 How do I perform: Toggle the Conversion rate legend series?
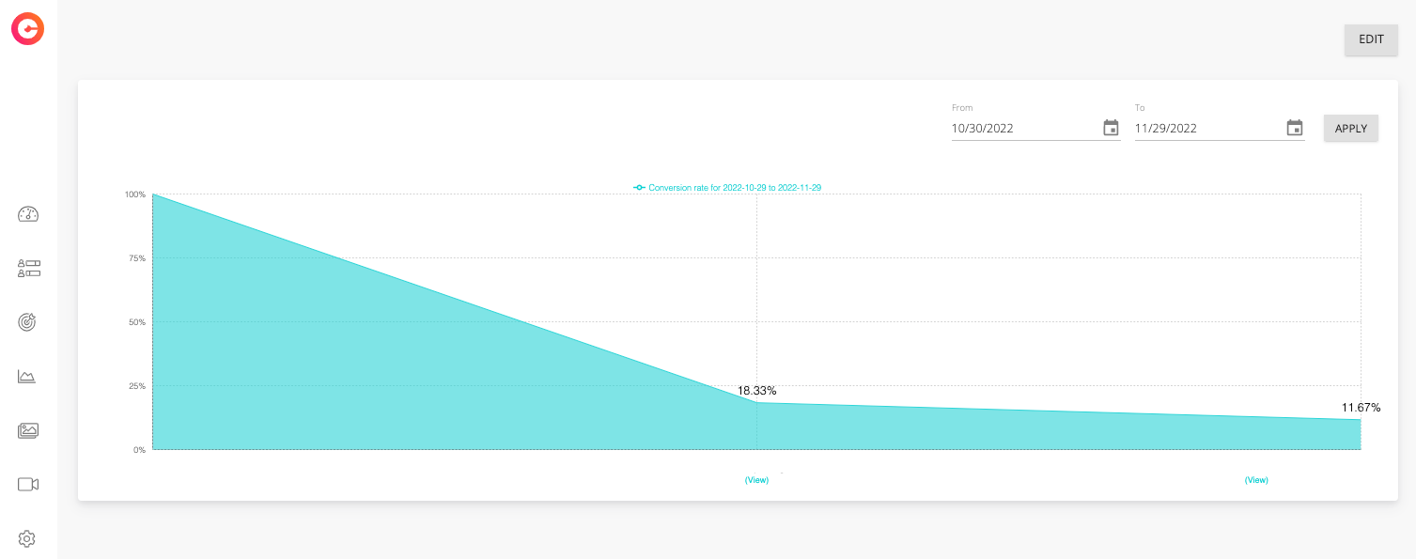[727, 188]
